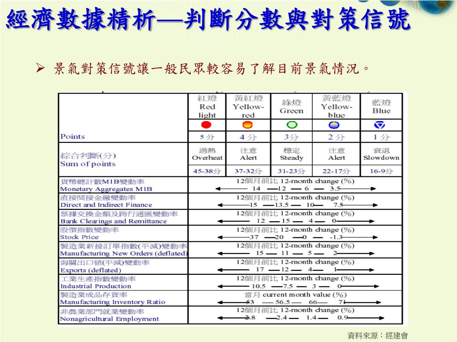The image size is (457, 342).
Task: Click the bullet sentence about 景氣對策信號
Action: [212, 69]
